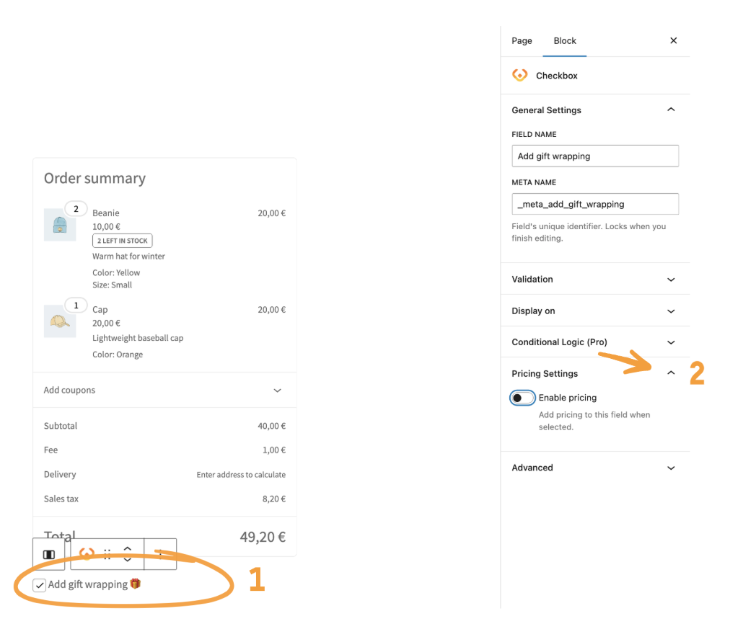Click the orange Checkbox logo in sidebar
The image size is (730, 624).
click(x=519, y=75)
